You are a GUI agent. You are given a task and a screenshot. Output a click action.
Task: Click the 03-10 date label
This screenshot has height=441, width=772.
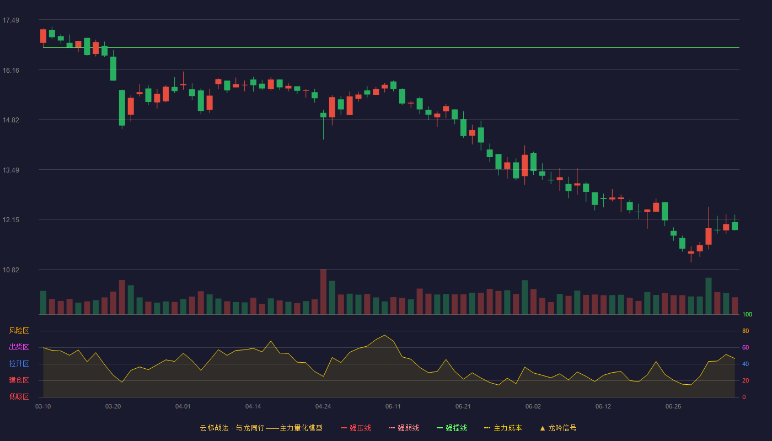[43, 406]
